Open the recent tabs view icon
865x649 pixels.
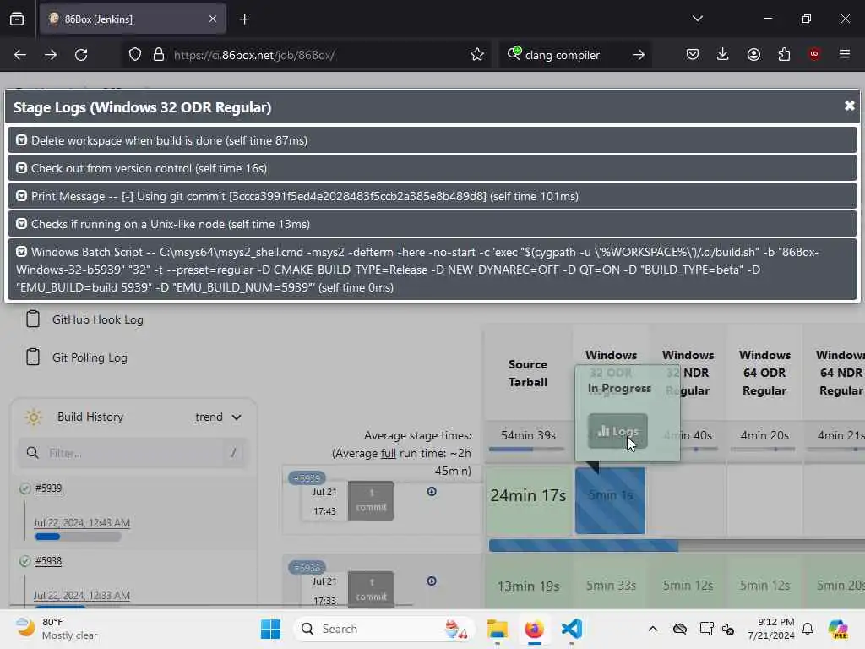click(17, 19)
